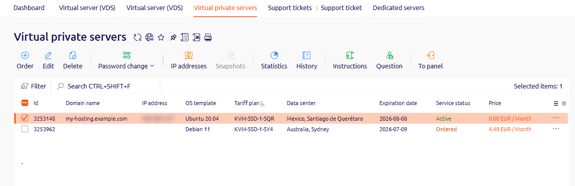This screenshot has width=575, height=186.
Task: Sort by Data center column
Action: 301,103
